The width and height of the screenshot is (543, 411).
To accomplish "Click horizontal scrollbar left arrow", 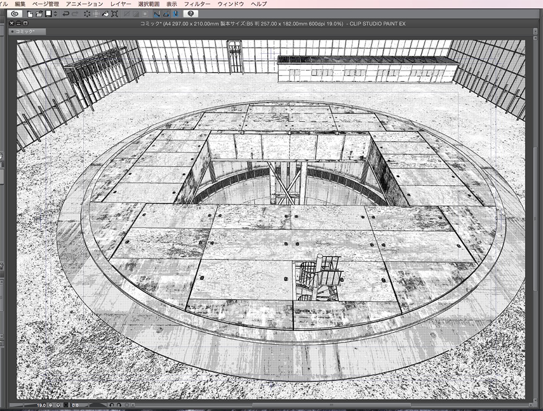I will click(133, 405).
